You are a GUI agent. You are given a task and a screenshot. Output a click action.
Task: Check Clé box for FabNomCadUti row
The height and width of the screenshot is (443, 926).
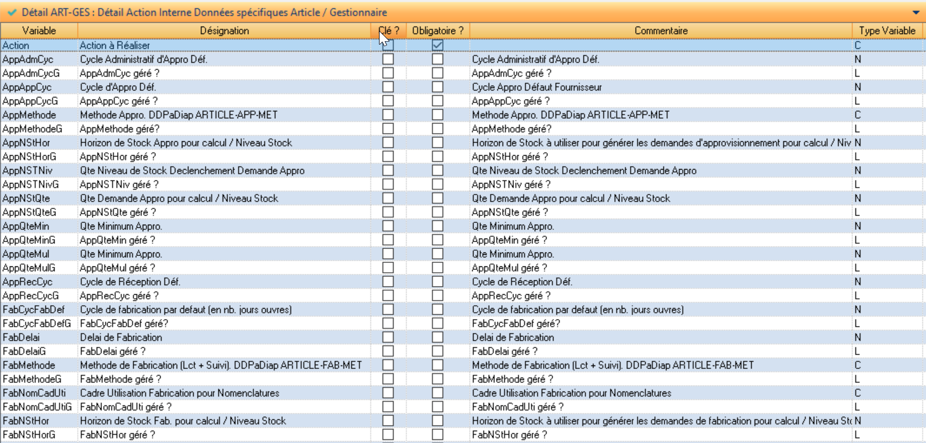(388, 393)
